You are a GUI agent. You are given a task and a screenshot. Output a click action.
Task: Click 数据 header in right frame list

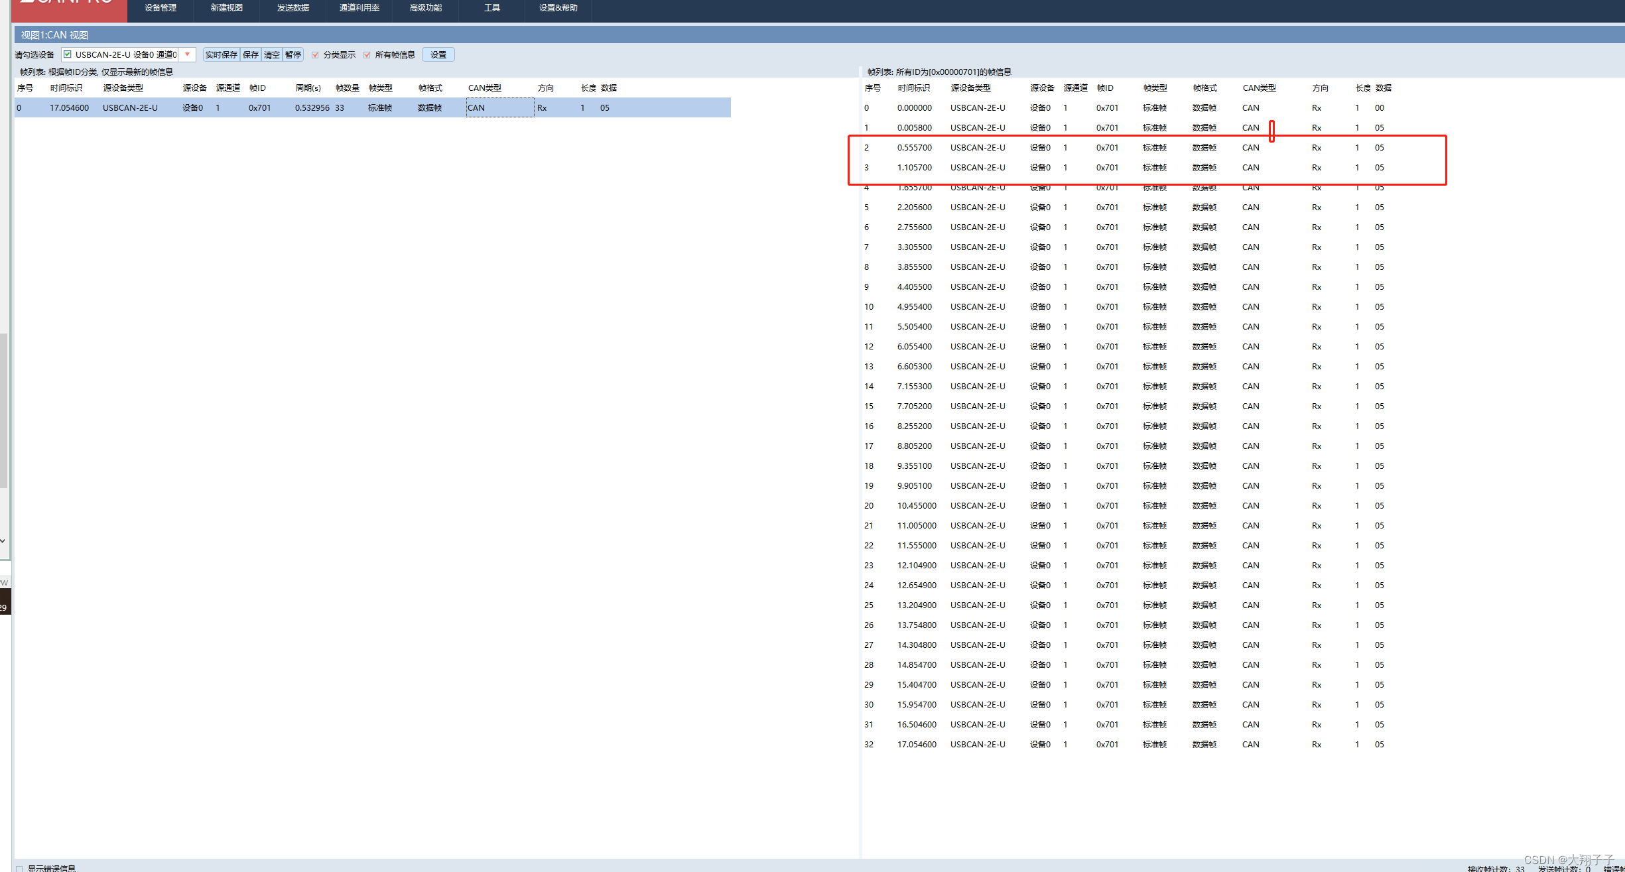1384,88
